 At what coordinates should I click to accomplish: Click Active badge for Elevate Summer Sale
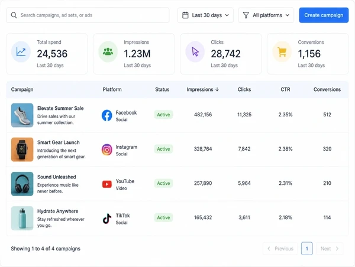coord(163,115)
